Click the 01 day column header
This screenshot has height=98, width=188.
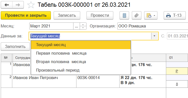click(x=177, y=58)
